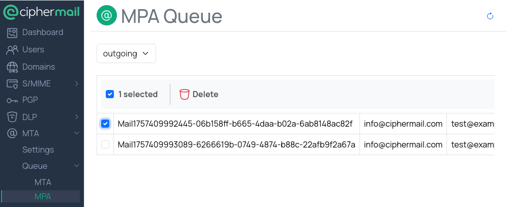511x207 pixels.
Task: Click the MTA at-sign sidebar icon
Action: (13, 134)
